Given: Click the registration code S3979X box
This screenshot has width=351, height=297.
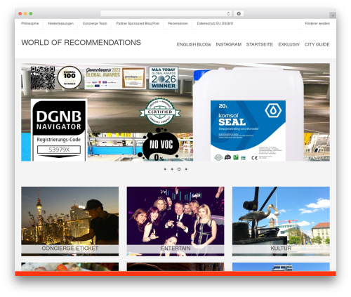Looking at the screenshot, I should (59, 150).
